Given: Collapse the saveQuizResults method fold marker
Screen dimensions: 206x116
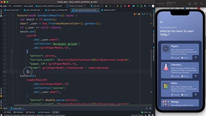Looking at the screenshot, I should pos(13,15).
